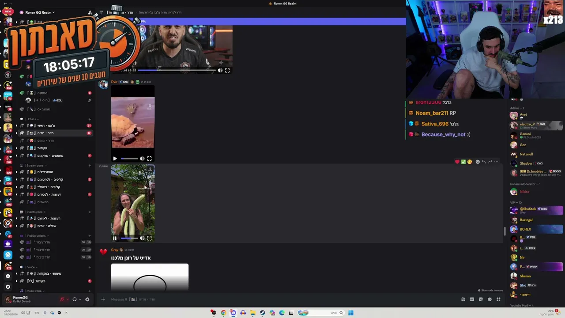Open the שימוש · בפקודות channel
This screenshot has width=565, height=318.
(56, 273)
